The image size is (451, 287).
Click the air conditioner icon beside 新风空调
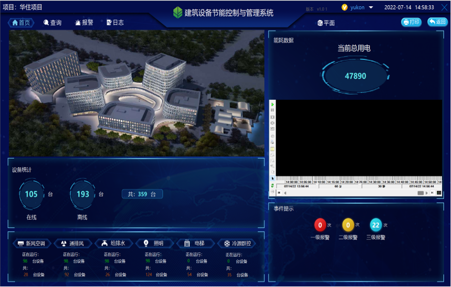(20, 244)
